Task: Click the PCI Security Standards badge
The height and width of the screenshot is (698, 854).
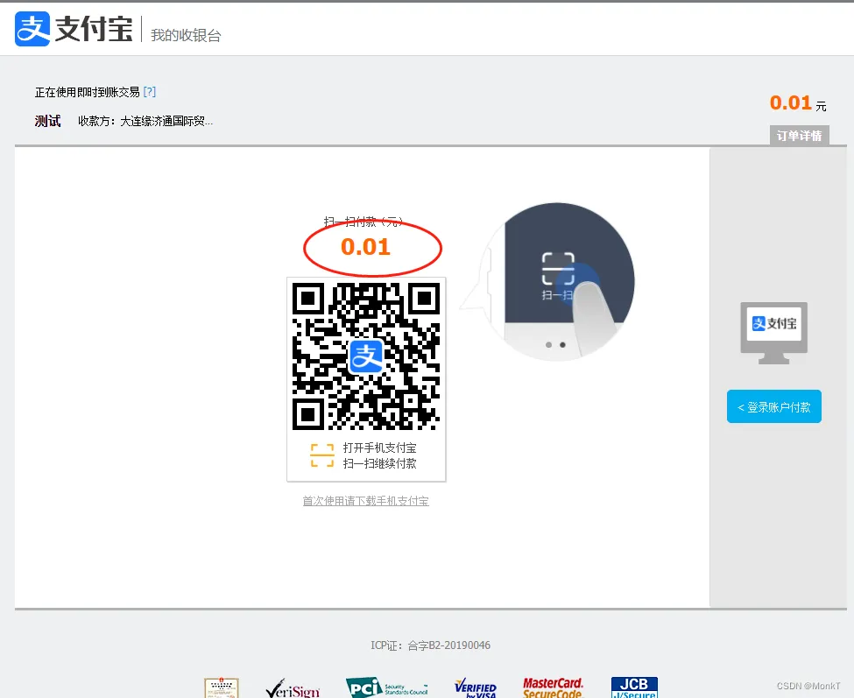Action: click(386, 687)
